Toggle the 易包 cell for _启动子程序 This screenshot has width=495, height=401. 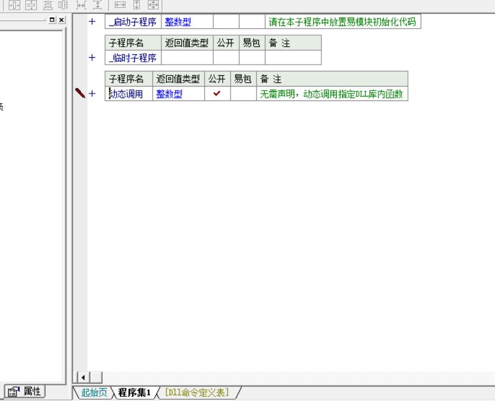(x=252, y=22)
